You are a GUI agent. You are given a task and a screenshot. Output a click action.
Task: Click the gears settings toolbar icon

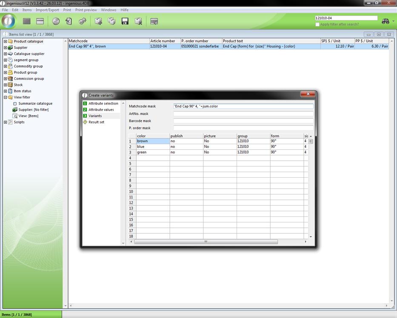pos(83,21)
